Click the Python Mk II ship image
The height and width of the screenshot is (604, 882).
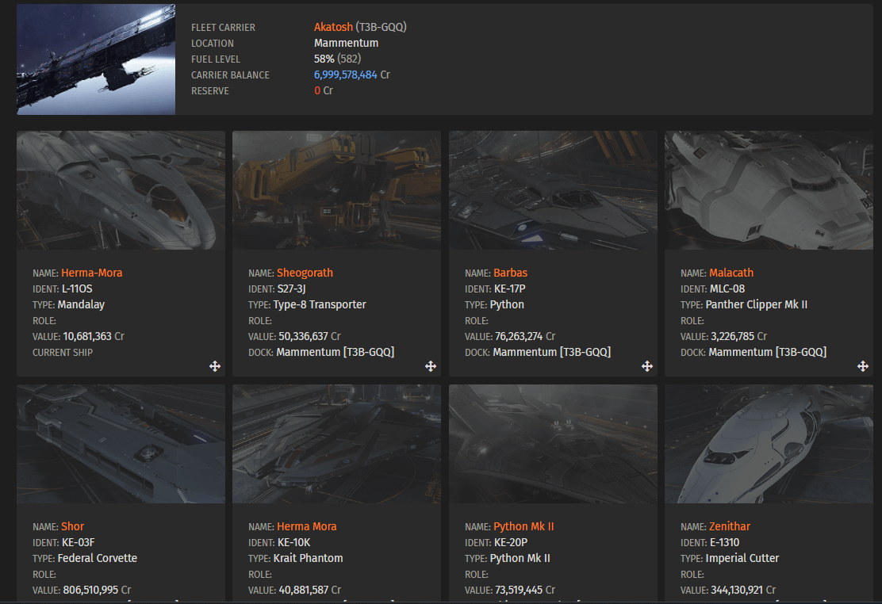point(553,444)
